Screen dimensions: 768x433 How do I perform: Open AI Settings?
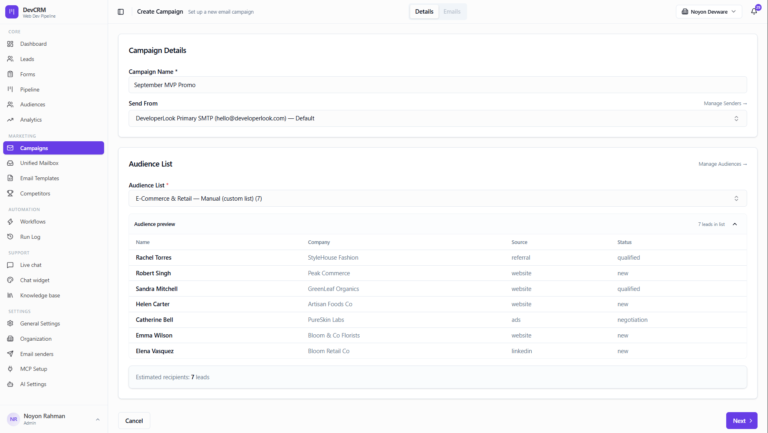53,384
